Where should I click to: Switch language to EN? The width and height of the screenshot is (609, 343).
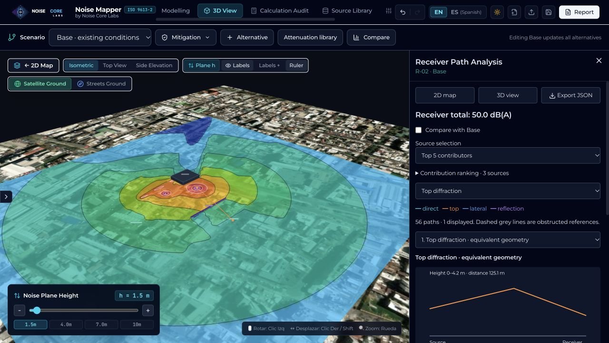click(439, 12)
